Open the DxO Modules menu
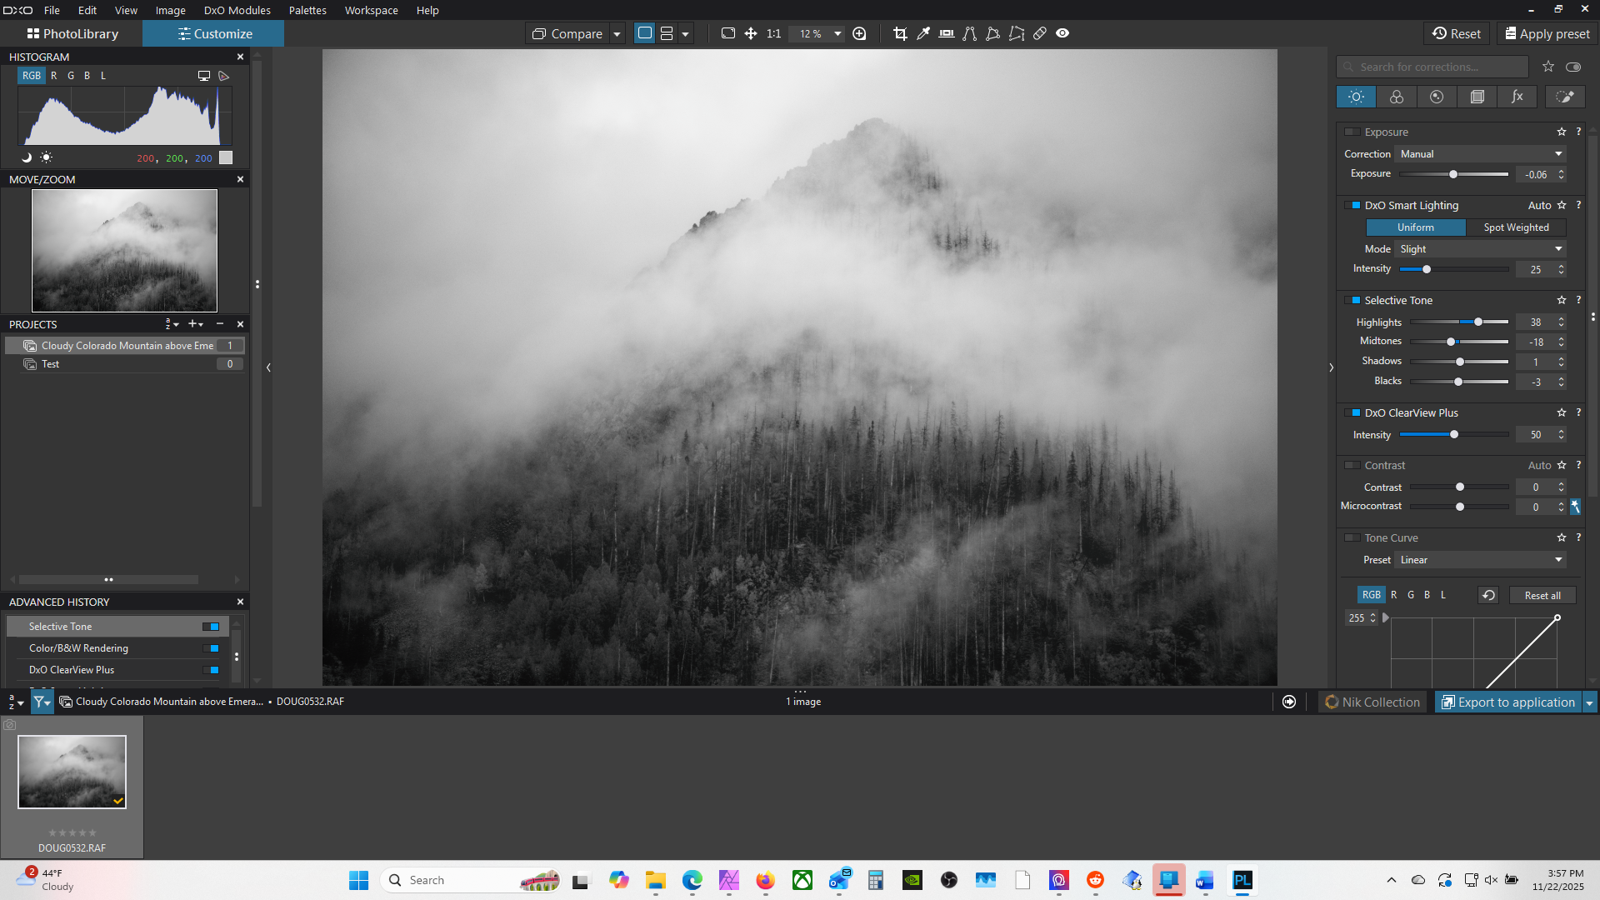Screen dimensions: 1600x900 point(237,10)
